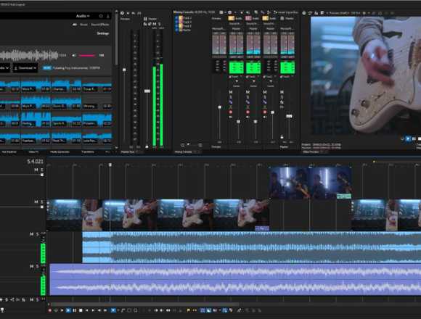The image size is (421, 319).
Task: Click Pause button under the video preview
Action: [x=414, y=138]
